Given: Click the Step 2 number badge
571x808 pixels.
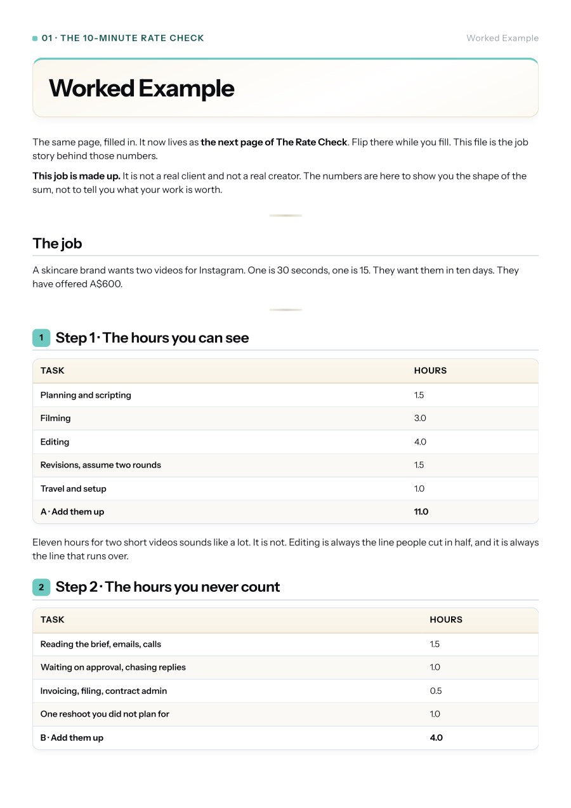Looking at the screenshot, I should click(x=41, y=587).
